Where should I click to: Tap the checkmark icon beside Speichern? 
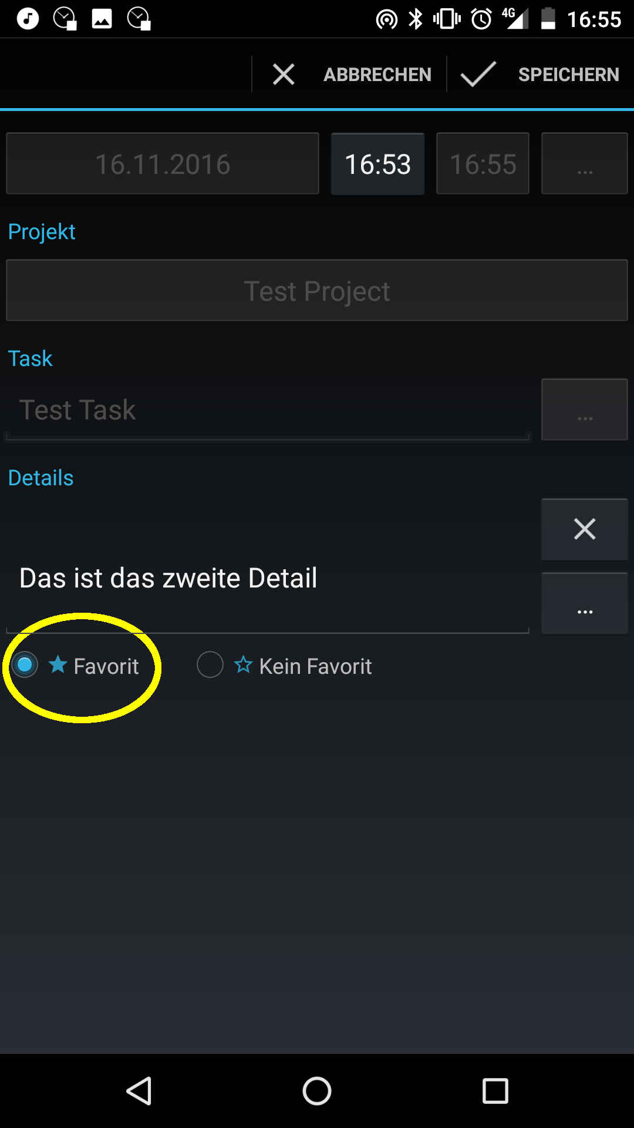(x=478, y=75)
